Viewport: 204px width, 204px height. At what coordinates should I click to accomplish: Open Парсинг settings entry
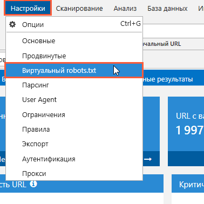pos(74,85)
